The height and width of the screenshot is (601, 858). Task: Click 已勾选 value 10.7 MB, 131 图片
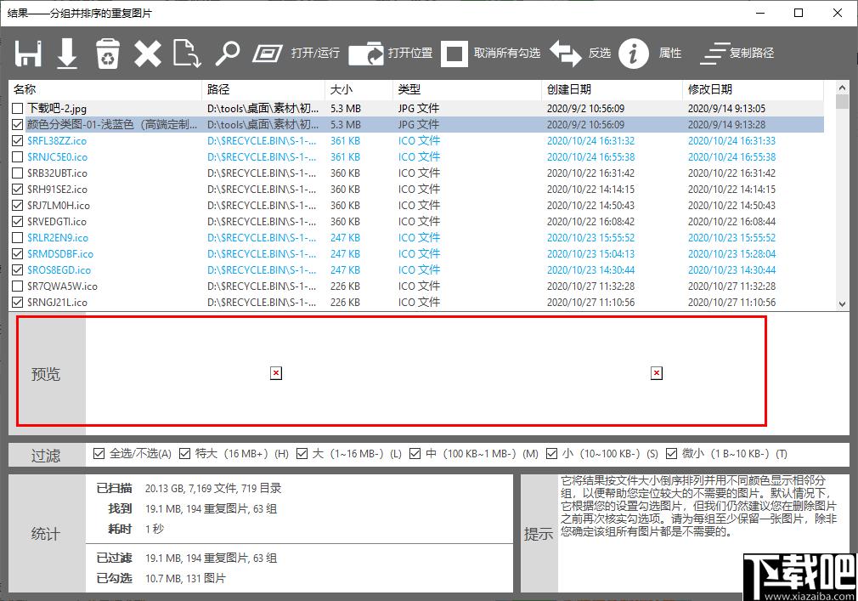pos(185,578)
